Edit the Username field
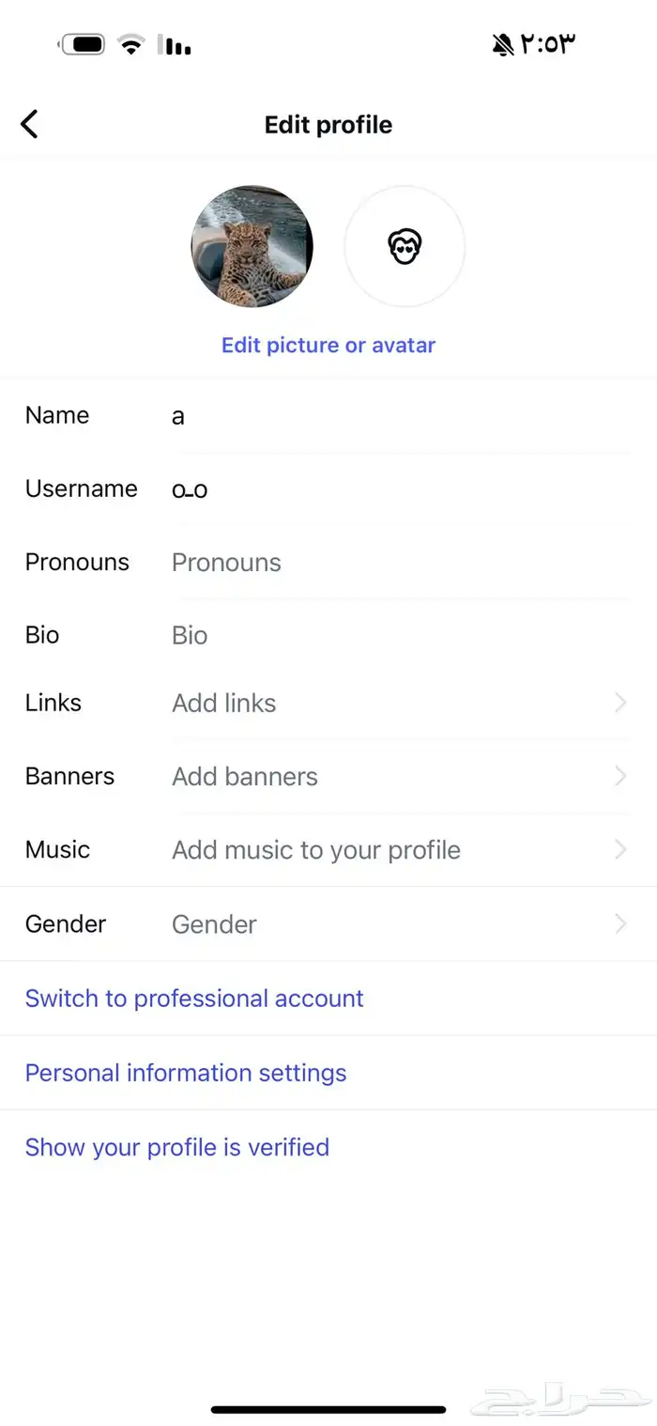This screenshot has width=657, height=1426. pyautogui.click(x=401, y=488)
